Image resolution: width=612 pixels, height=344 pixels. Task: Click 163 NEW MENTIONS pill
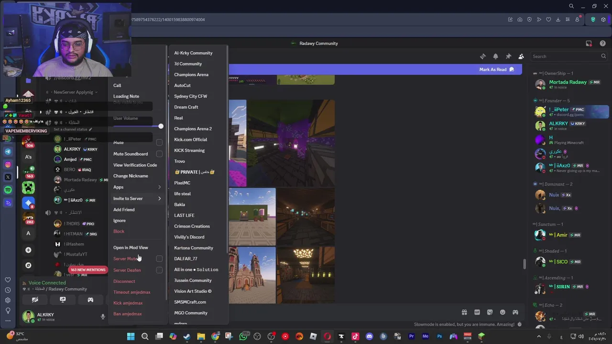[87, 270]
